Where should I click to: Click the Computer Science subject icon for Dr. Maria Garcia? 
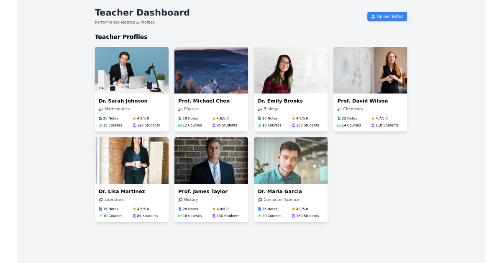point(259,200)
